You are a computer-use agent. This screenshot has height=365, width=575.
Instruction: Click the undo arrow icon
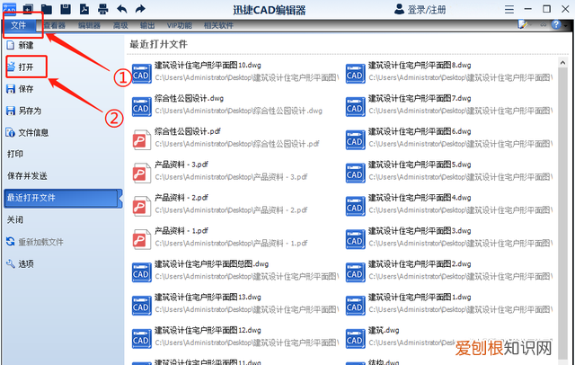[x=122, y=9]
